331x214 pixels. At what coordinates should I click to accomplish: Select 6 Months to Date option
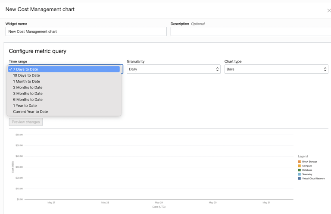(x=28, y=99)
